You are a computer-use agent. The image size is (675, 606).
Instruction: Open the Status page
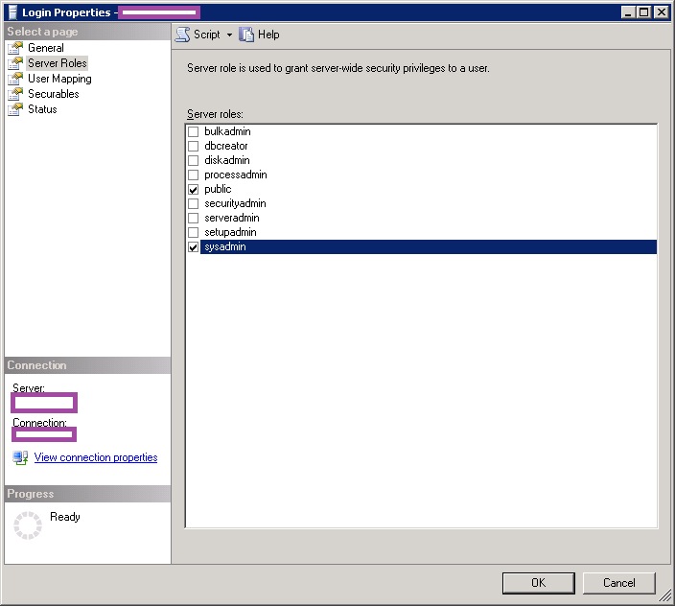pyautogui.click(x=42, y=109)
